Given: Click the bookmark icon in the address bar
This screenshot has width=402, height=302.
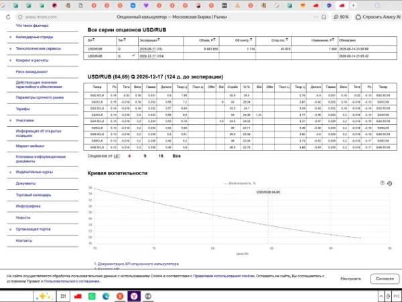Looking at the screenshot, I should coord(324,17).
